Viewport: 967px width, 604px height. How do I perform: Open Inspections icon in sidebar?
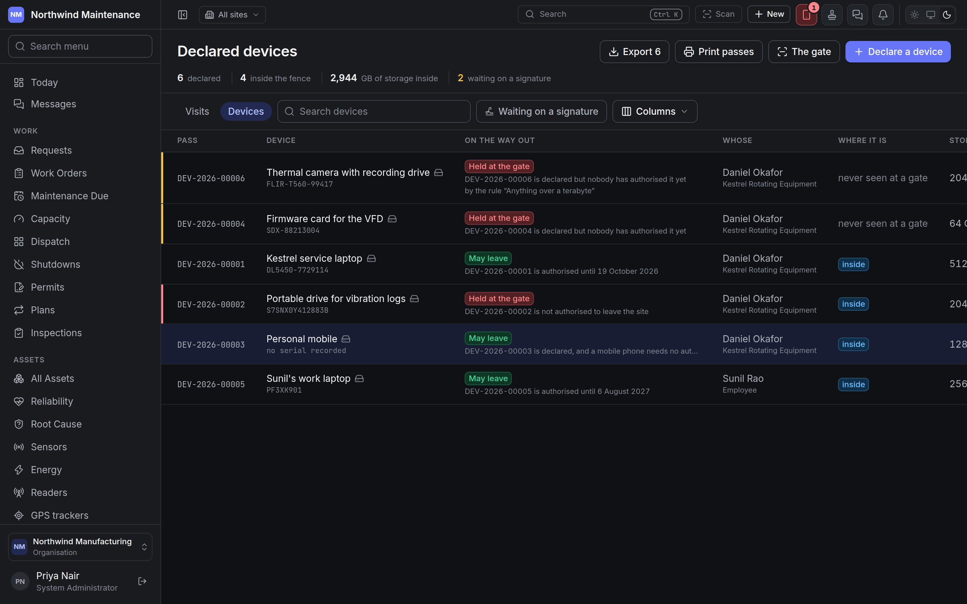pos(19,333)
